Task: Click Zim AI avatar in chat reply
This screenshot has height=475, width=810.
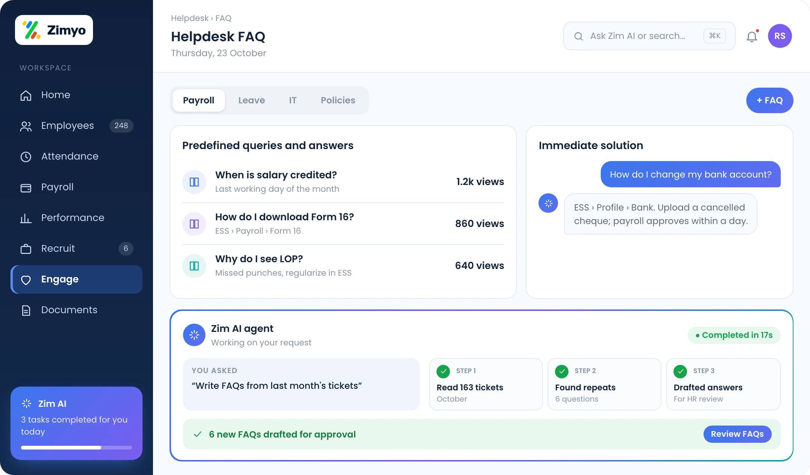Action: pos(548,203)
